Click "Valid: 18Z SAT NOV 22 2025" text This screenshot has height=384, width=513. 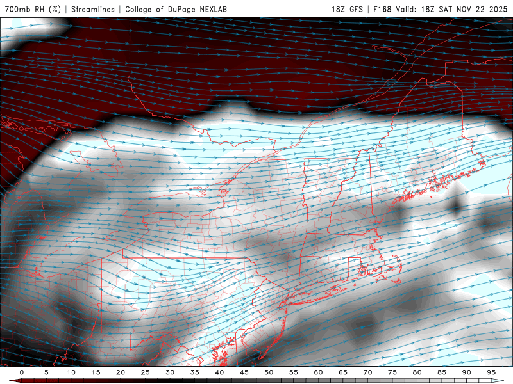pyautogui.click(x=451, y=9)
